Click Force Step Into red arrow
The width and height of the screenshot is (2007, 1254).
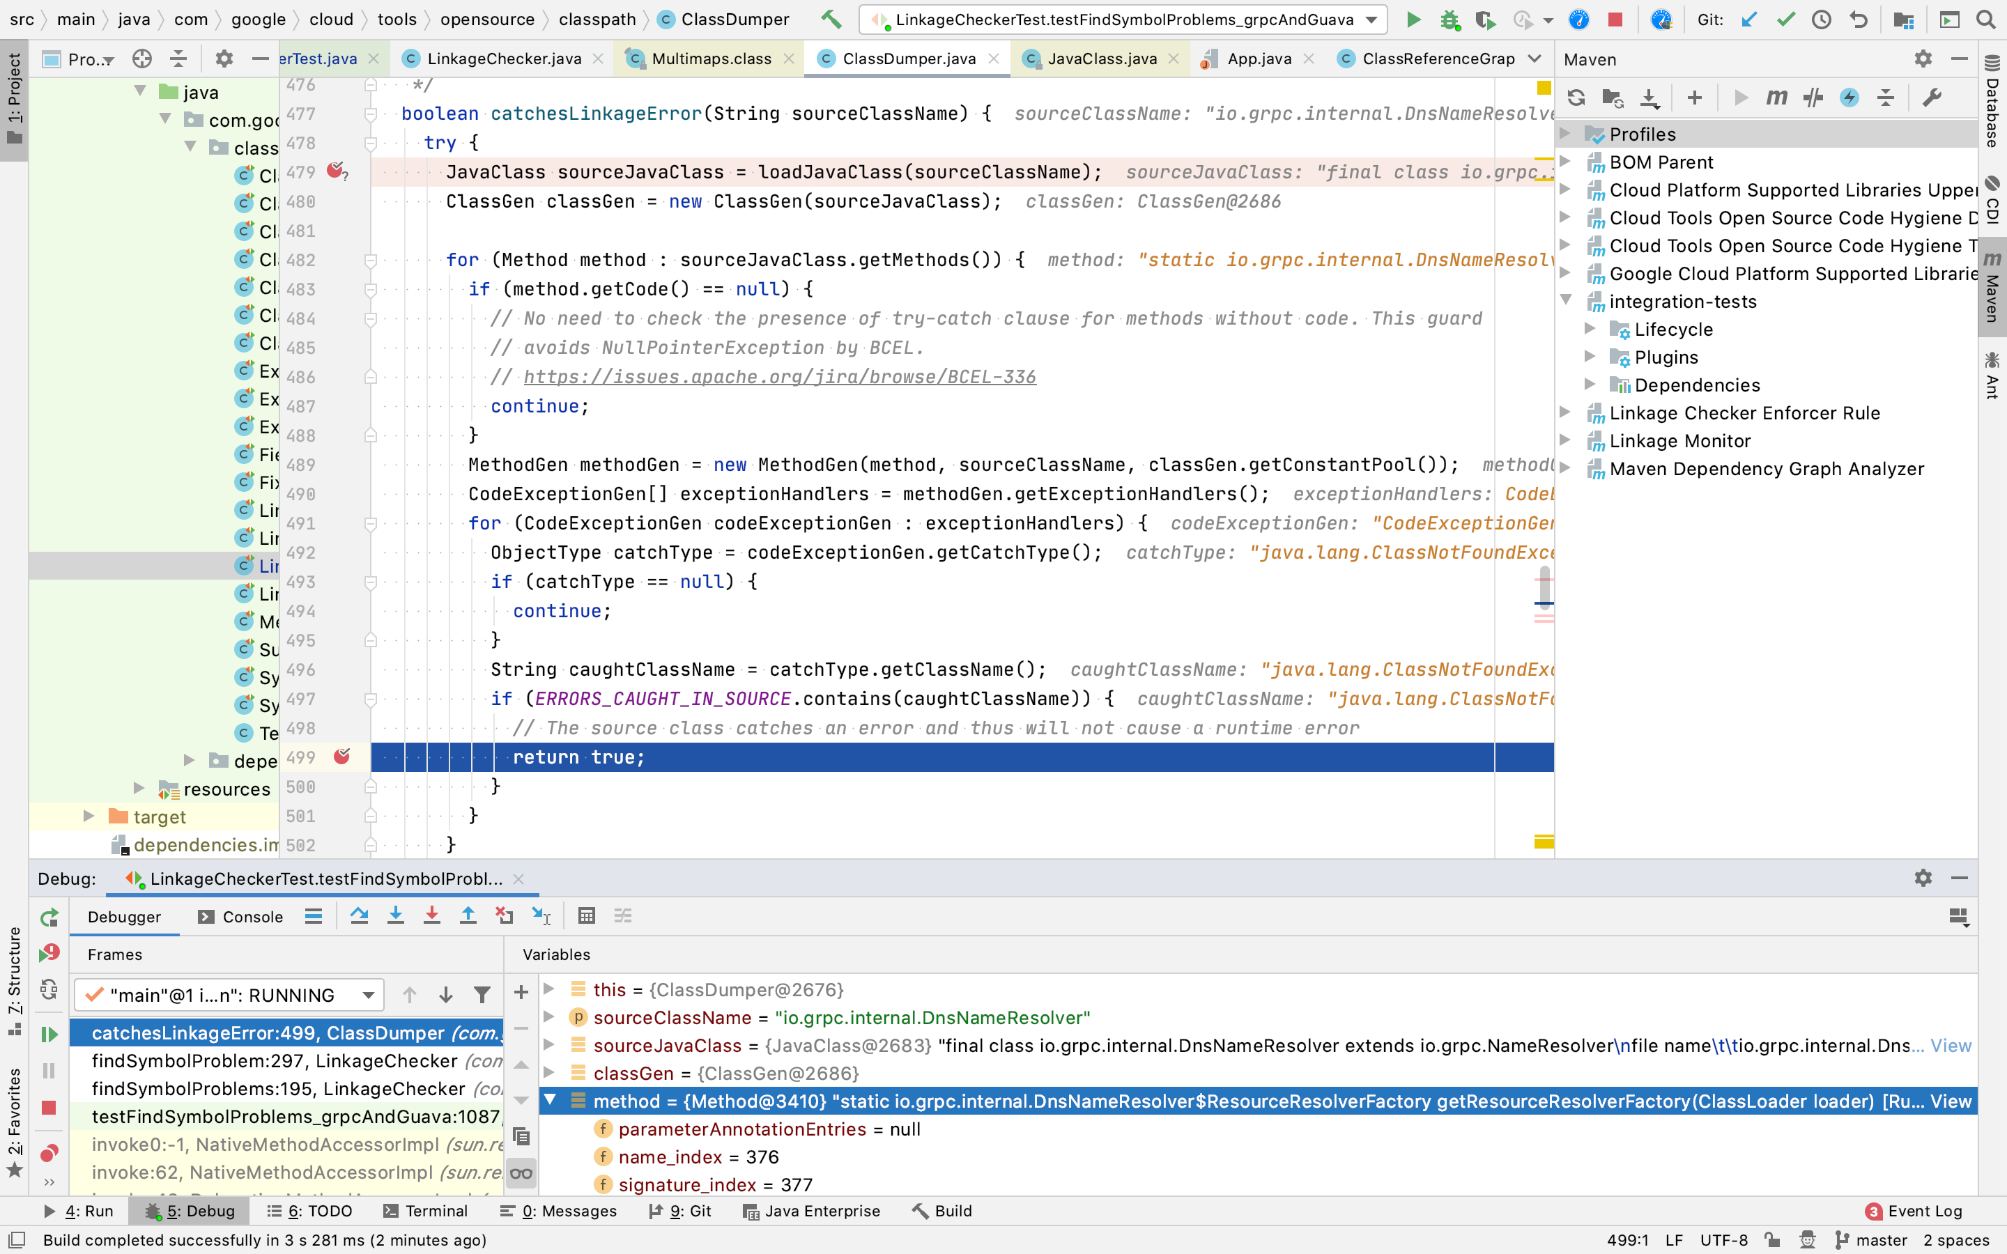[432, 915]
